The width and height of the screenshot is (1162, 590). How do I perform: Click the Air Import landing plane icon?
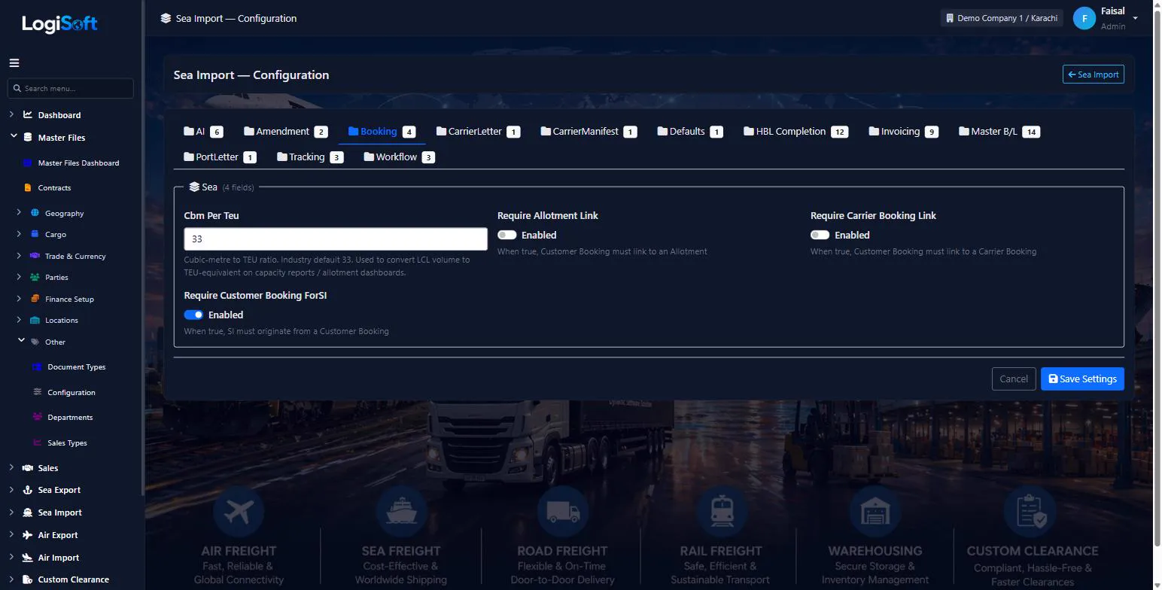tap(28, 558)
